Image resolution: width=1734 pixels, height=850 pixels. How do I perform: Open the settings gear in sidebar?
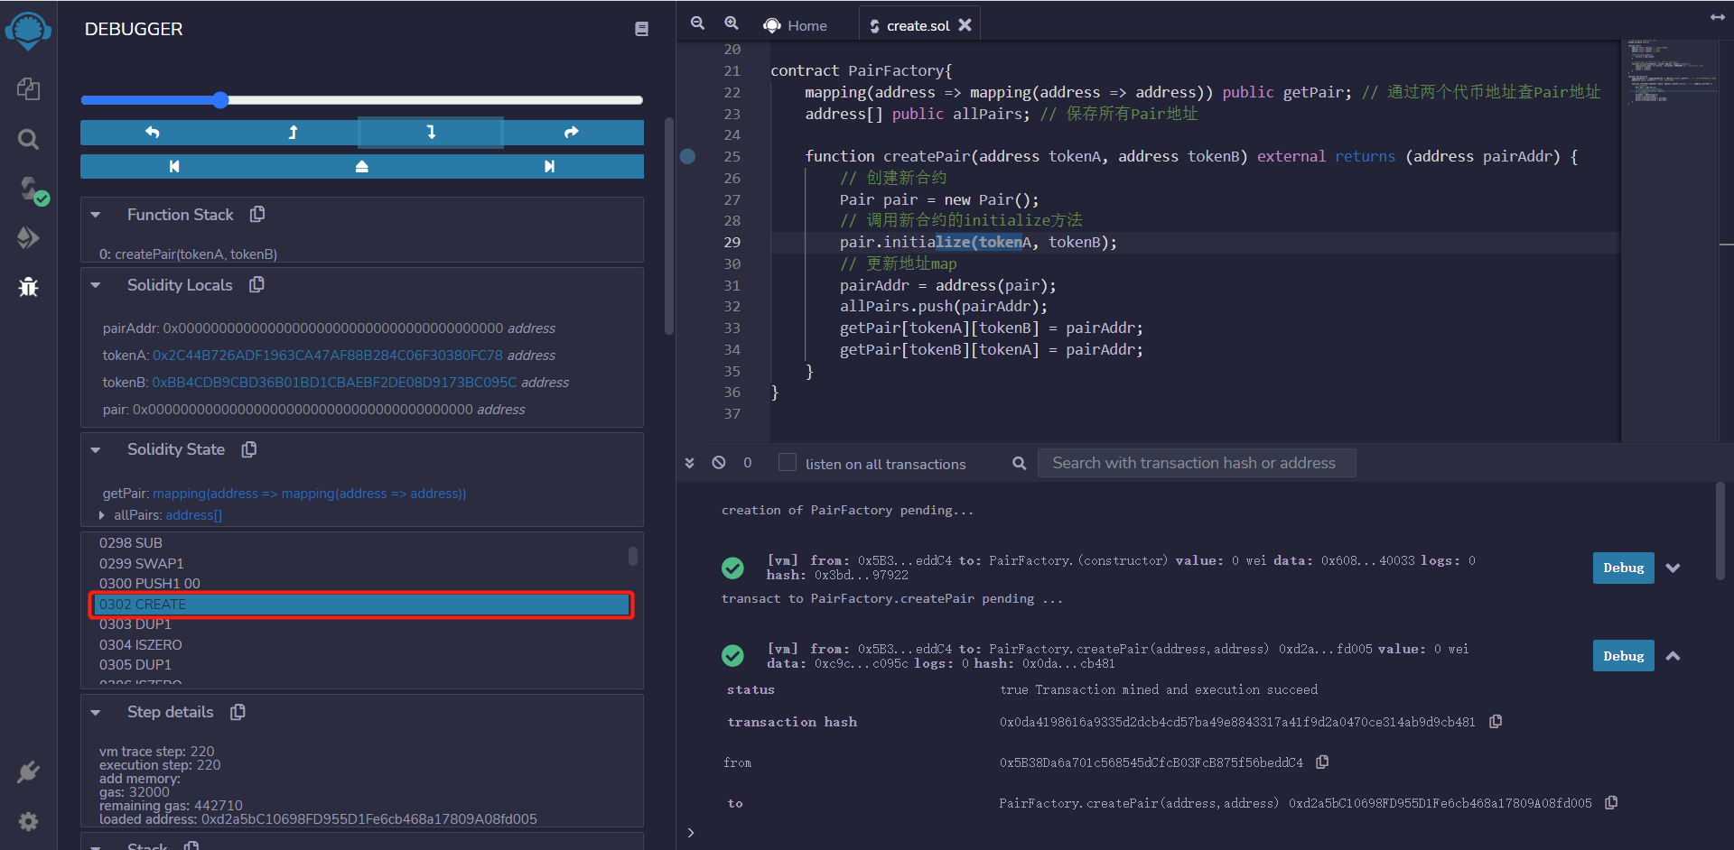click(28, 822)
